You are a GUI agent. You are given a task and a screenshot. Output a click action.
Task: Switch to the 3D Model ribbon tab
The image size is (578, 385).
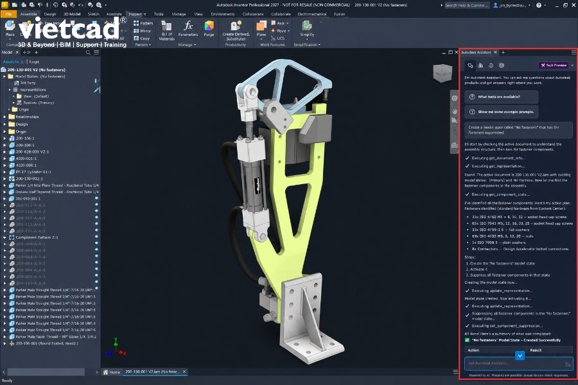72,14
